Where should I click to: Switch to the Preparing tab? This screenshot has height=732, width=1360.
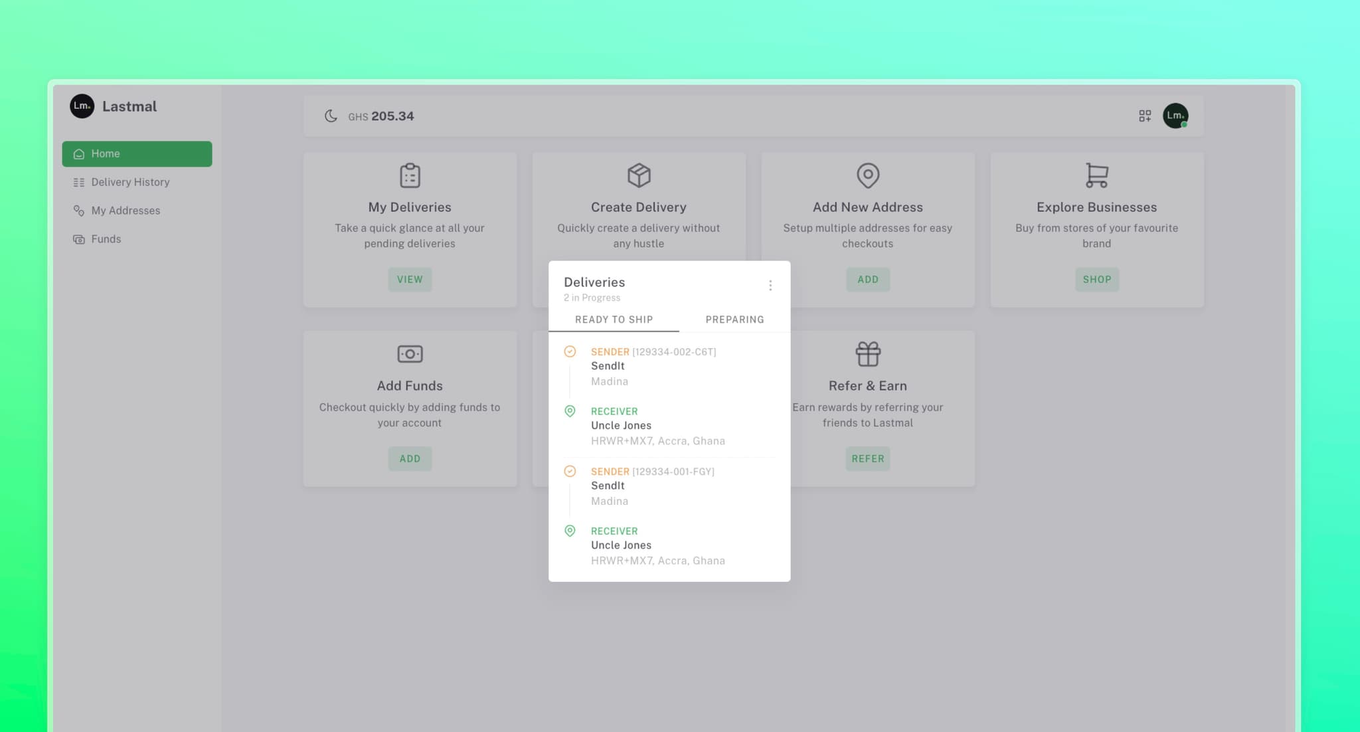tap(734, 320)
